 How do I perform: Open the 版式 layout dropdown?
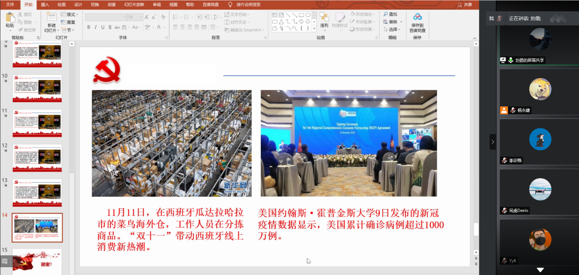click(x=69, y=15)
